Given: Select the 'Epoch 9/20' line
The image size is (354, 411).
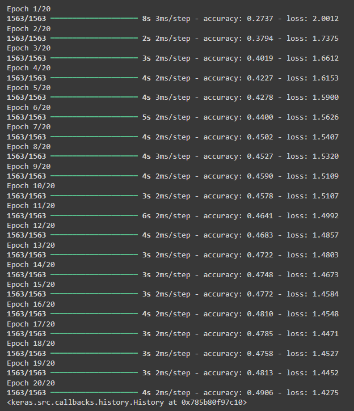Looking at the screenshot, I should click(x=28, y=167).
